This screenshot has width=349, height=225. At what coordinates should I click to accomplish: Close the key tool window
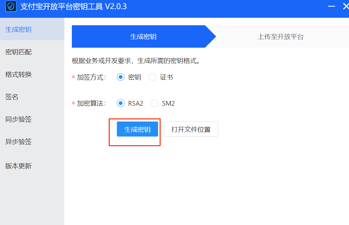coord(346,6)
